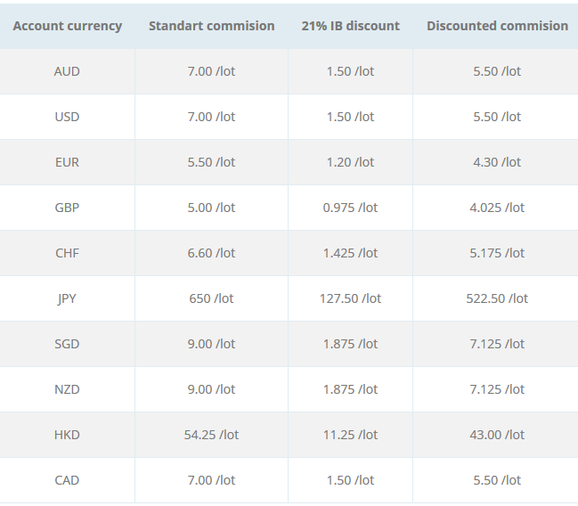The image size is (578, 506).
Task: Click the Account currency column header
Action: [68, 26]
